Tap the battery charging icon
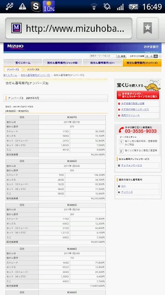 [133, 7]
